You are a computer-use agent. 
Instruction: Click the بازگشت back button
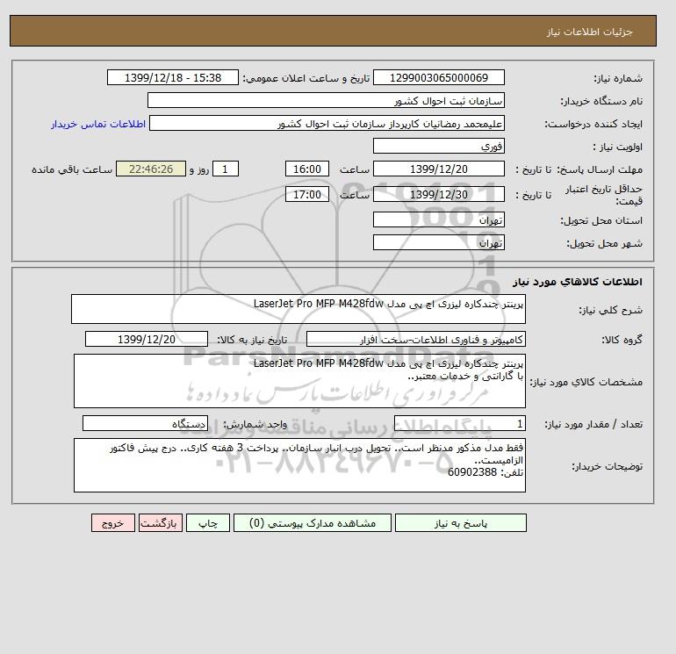(161, 523)
